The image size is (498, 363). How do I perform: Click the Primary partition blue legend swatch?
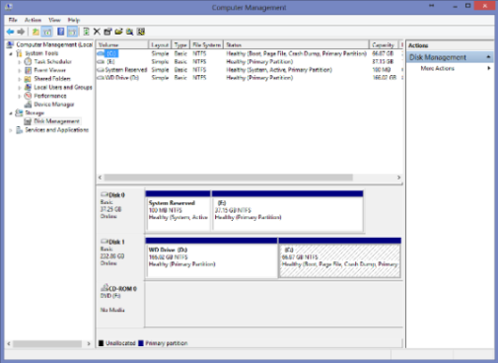(141, 343)
